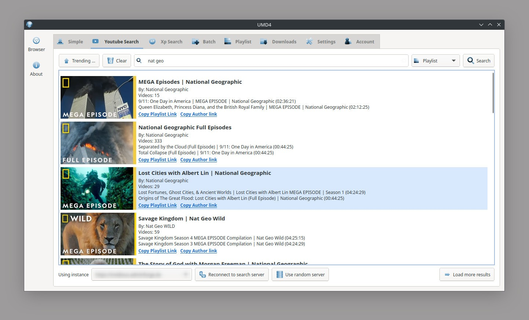The image size is (529, 320).
Task: Copy Author link for Savage Kingdom
Action: point(199,251)
